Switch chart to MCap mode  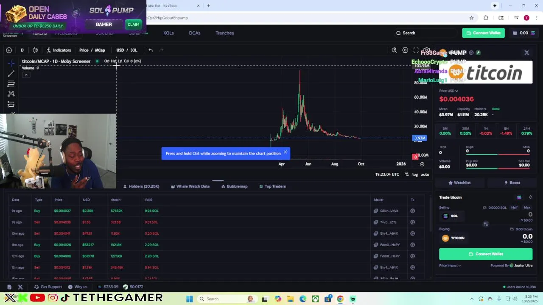click(100, 50)
